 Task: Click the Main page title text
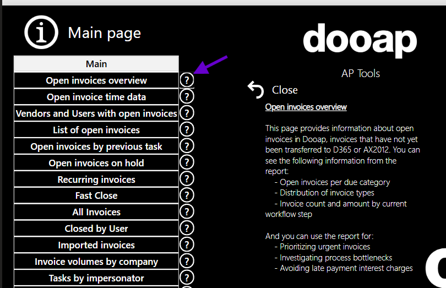(x=105, y=33)
